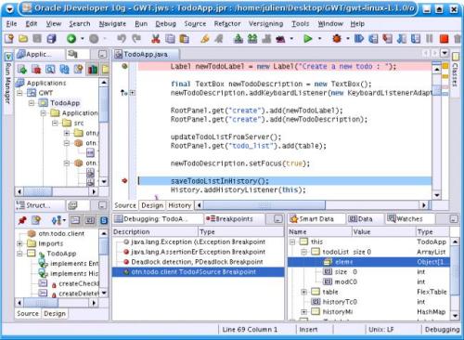Collapse the 'this' variable node
This screenshot has height=340, width=464.
[292, 242]
